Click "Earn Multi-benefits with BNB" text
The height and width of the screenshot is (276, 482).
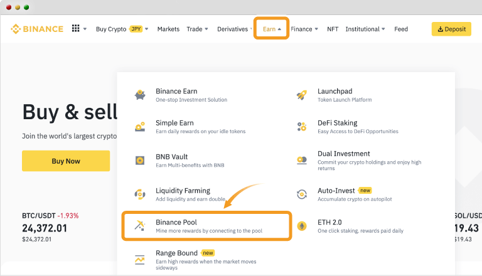tap(190, 166)
